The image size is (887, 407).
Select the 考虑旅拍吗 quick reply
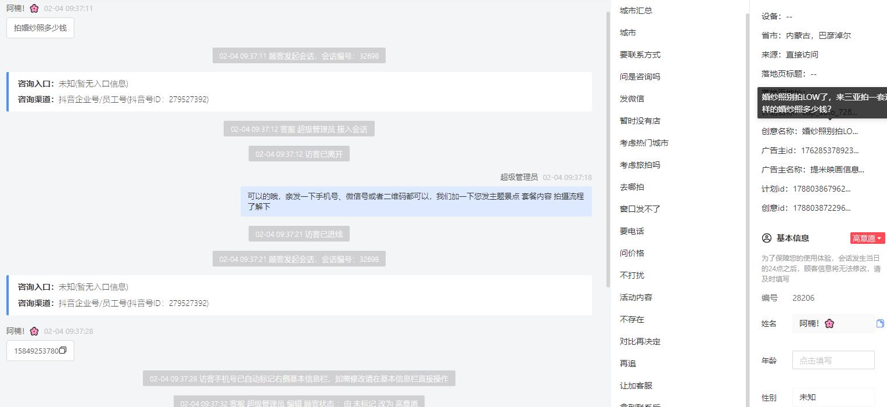click(640, 165)
